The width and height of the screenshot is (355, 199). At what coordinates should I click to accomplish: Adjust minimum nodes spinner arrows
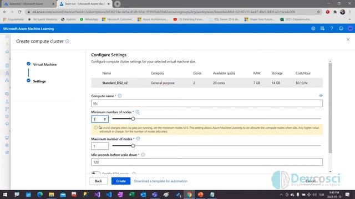coord(105,119)
